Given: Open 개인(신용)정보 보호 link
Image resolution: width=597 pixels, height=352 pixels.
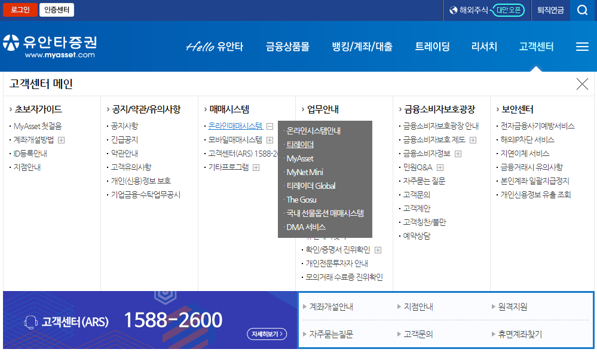Looking at the screenshot, I should point(141,181).
